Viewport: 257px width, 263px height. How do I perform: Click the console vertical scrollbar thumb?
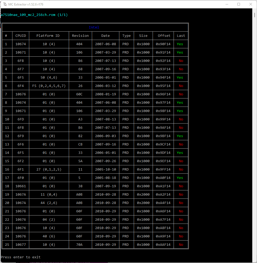click(254, 15)
